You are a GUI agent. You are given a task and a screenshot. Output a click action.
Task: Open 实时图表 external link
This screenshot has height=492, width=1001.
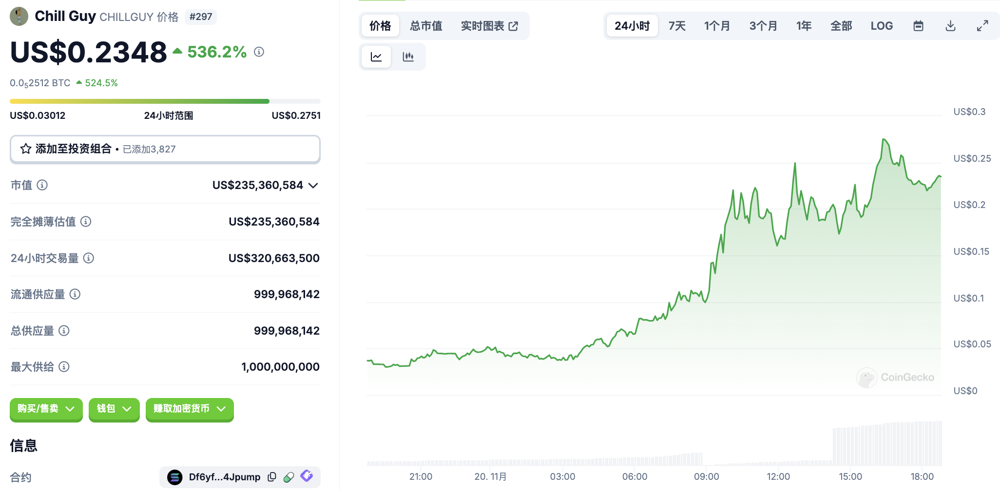click(489, 26)
